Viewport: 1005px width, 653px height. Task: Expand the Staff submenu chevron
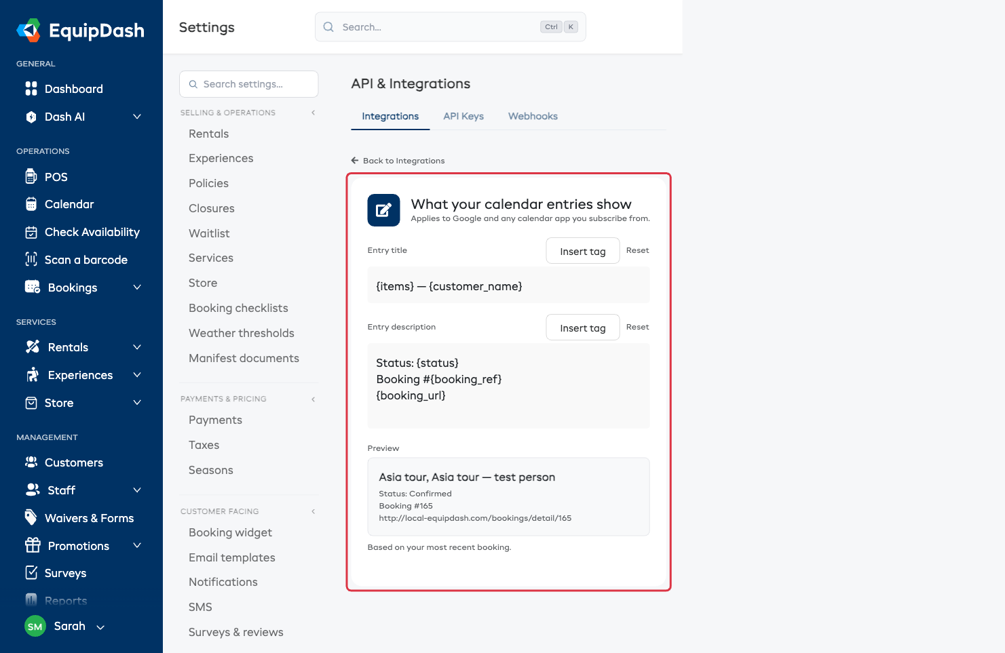tap(137, 490)
